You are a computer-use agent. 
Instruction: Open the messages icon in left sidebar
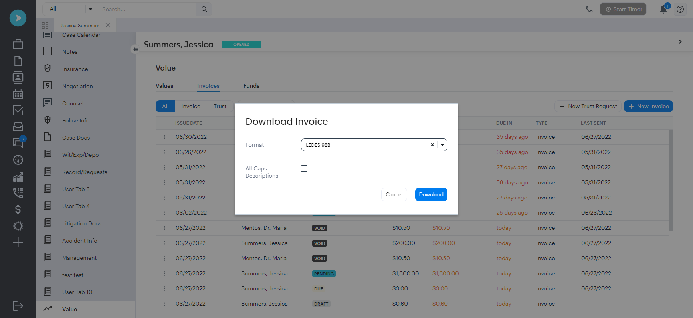coord(18,143)
